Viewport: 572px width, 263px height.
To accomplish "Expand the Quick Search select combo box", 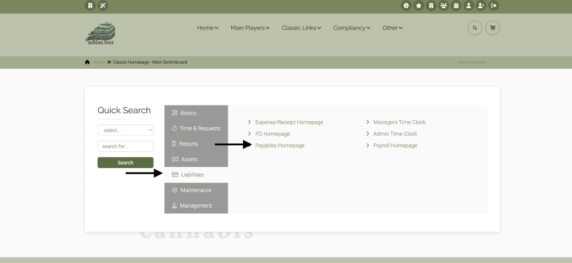I will [x=125, y=130].
